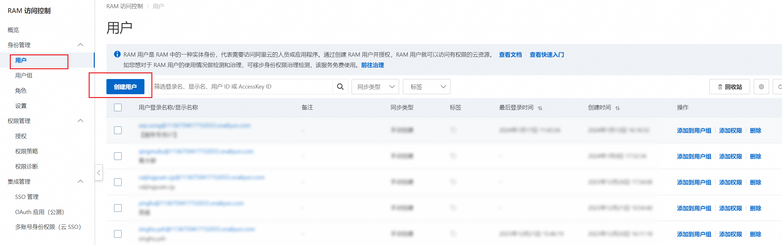The image size is (782, 245).
Task: Click the 创建用户 button
Action: [125, 87]
